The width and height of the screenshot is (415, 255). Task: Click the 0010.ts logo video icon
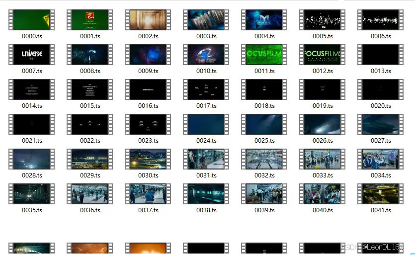[206, 55]
